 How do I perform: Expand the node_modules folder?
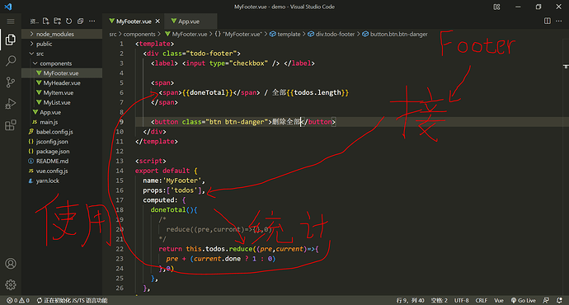click(54, 34)
